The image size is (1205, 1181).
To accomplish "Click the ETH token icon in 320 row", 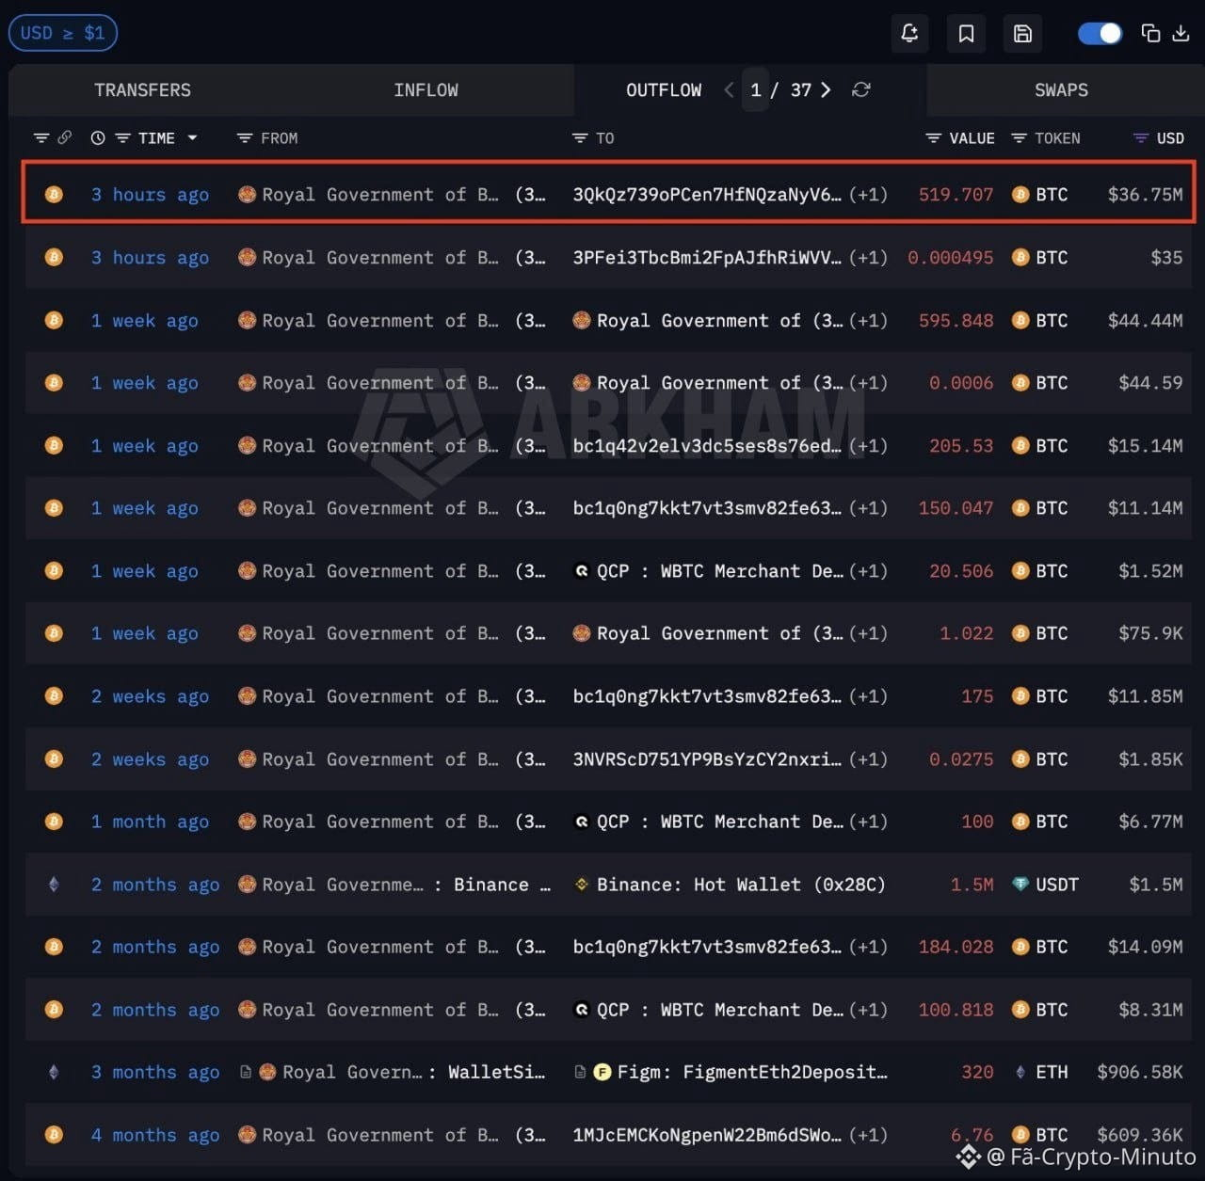I will coord(1020,1072).
